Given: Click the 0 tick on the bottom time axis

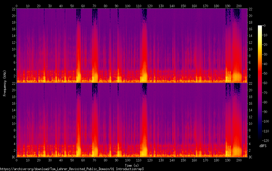Looking at the screenshot, I should tap(17, 160).
